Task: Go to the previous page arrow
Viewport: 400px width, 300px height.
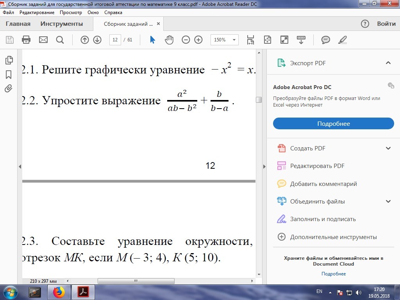Action: point(85,40)
